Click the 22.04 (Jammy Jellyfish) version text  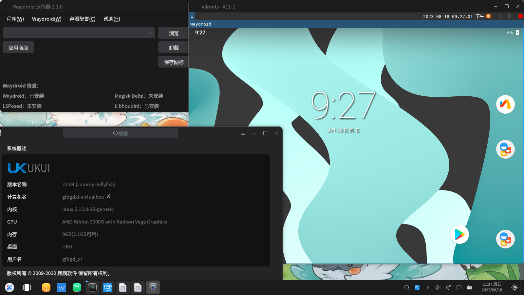89,184
